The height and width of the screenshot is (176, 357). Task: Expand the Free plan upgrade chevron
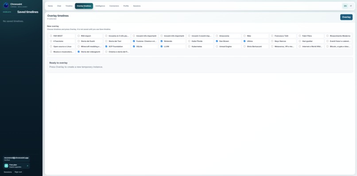pos(27,166)
